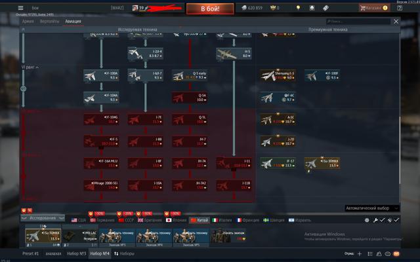Select the СССР nation tab

click(x=126, y=220)
